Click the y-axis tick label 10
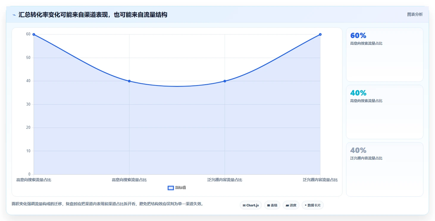 coord(28,151)
